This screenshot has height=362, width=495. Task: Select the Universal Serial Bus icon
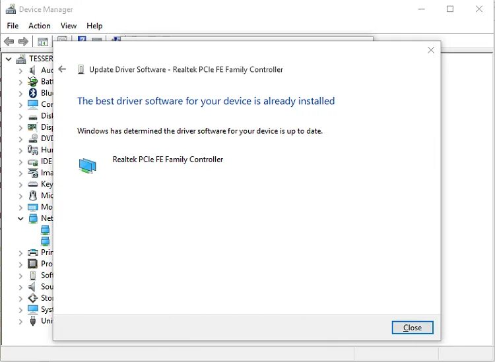click(32, 320)
